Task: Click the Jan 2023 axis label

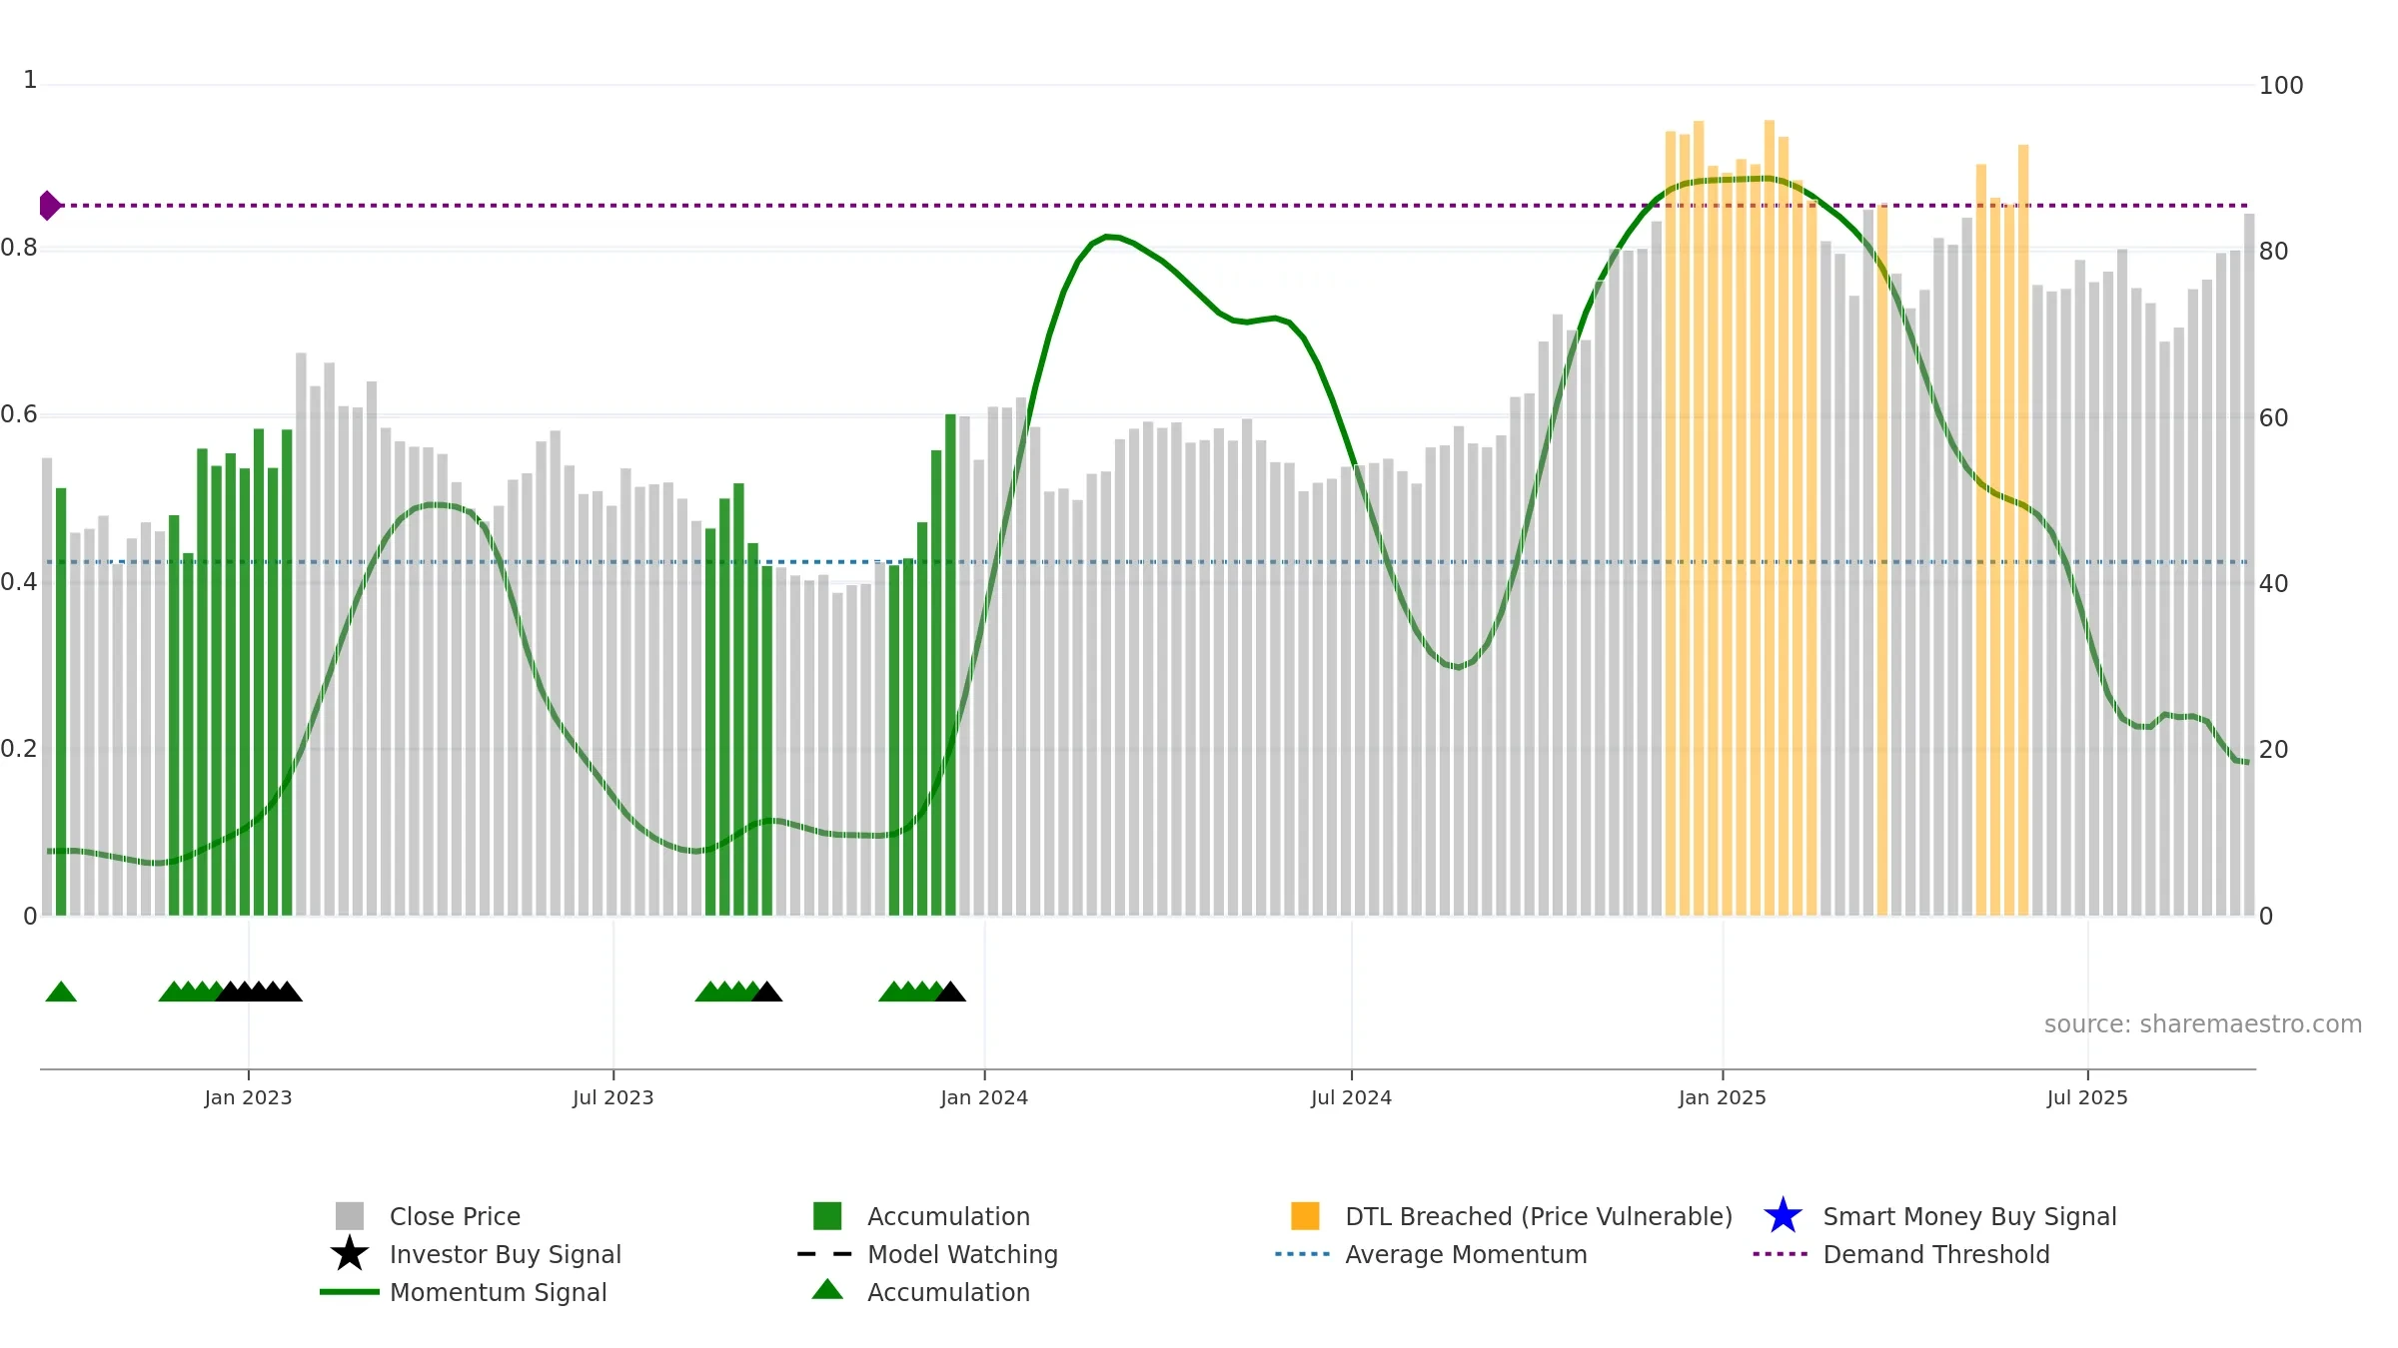Action: click(248, 1098)
